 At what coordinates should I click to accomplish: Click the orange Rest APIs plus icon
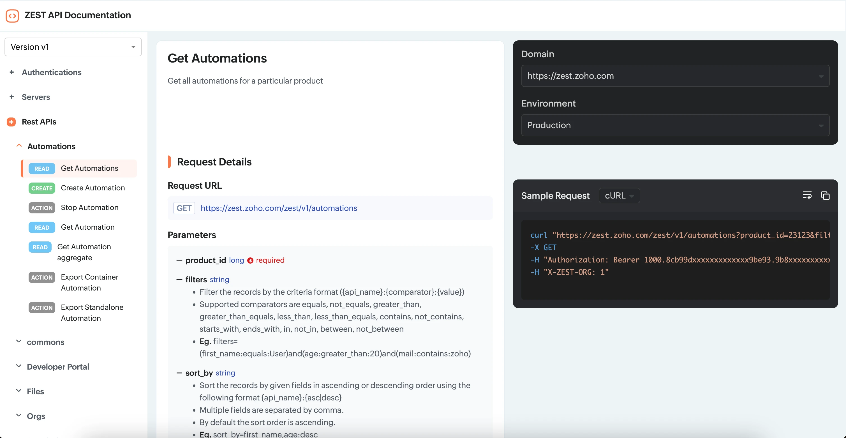click(x=11, y=122)
